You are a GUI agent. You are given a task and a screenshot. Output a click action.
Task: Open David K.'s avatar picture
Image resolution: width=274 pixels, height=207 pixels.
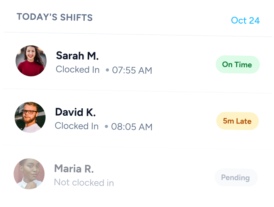tap(30, 117)
